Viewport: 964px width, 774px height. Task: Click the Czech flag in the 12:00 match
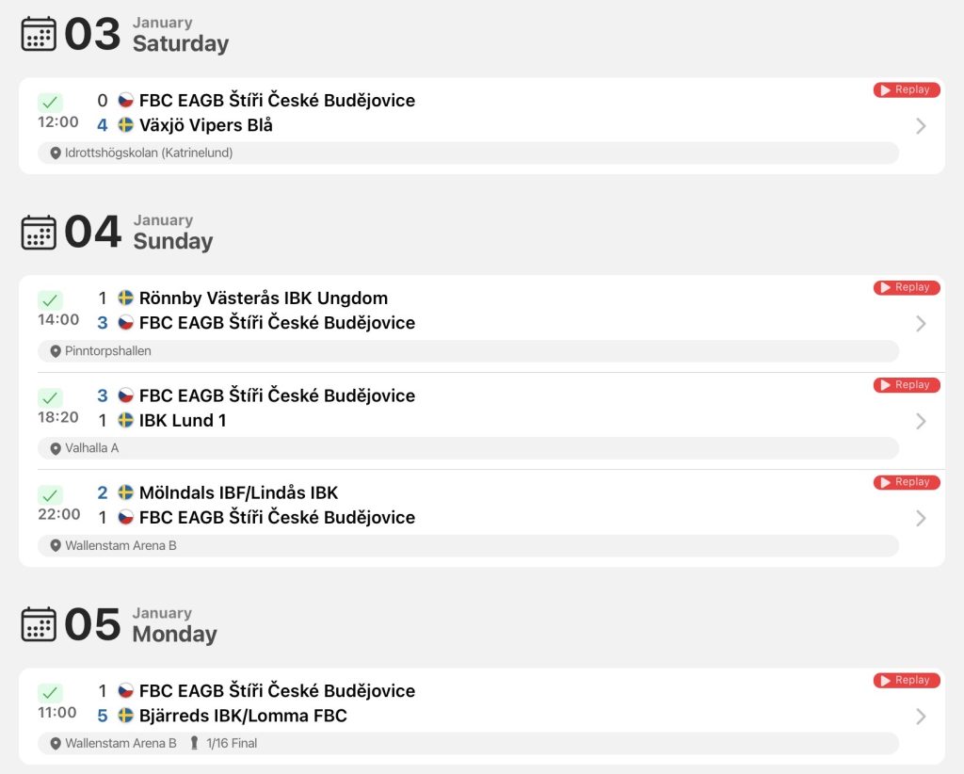125,101
